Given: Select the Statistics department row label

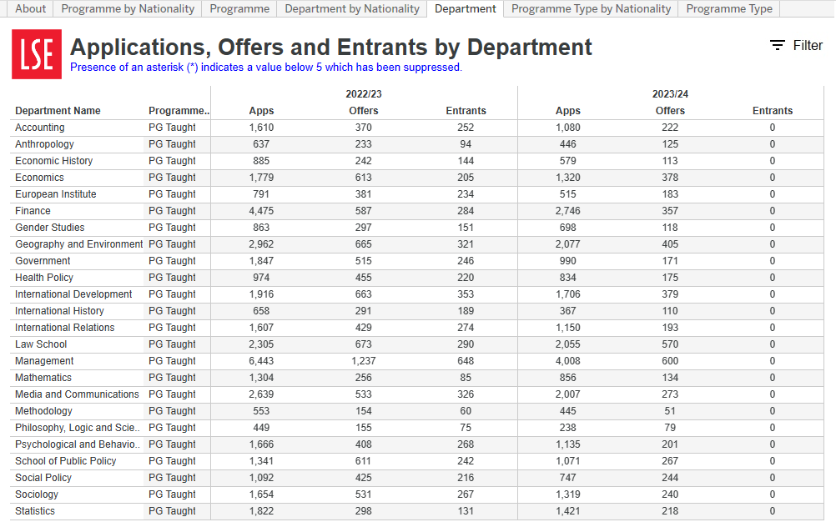Looking at the screenshot, I should (35, 511).
